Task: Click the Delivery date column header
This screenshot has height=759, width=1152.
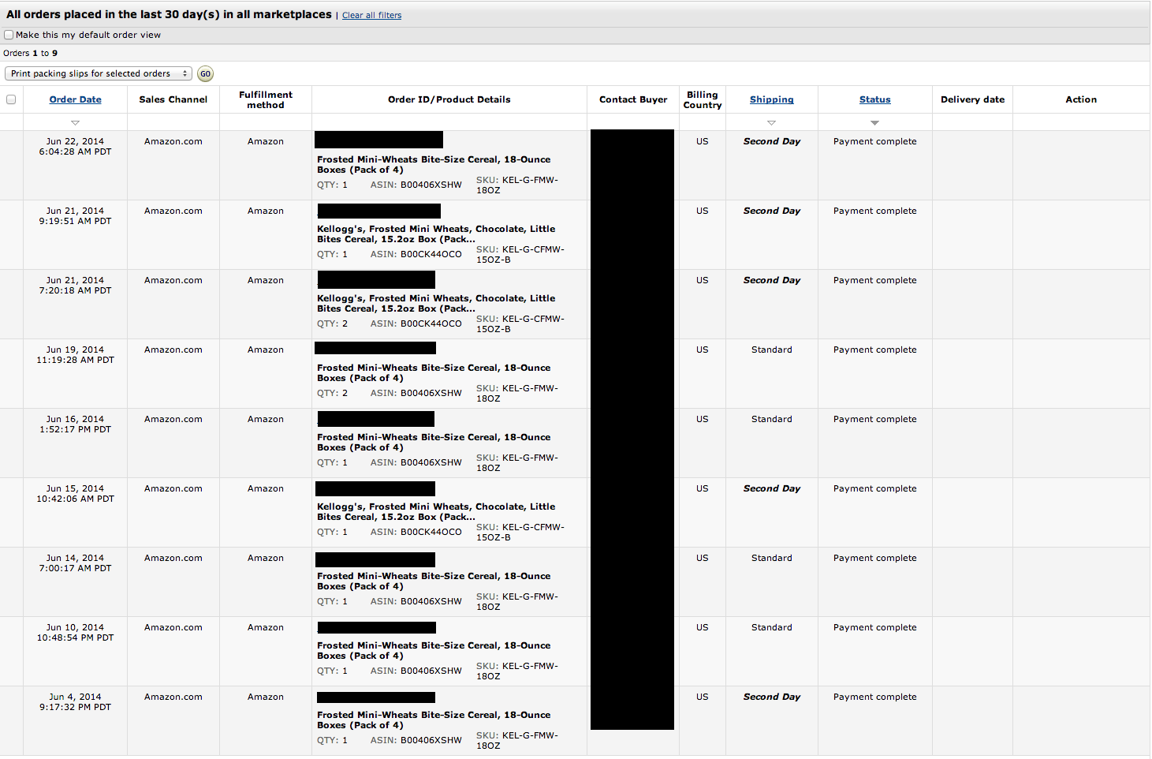Action: [x=973, y=99]
